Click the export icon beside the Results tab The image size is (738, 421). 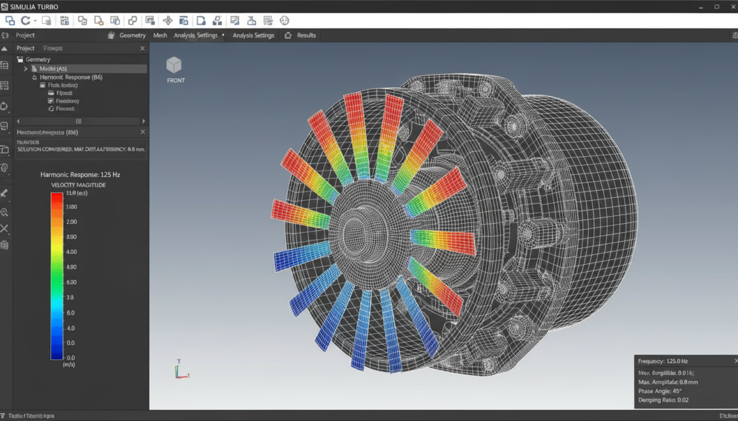[288, 35]
